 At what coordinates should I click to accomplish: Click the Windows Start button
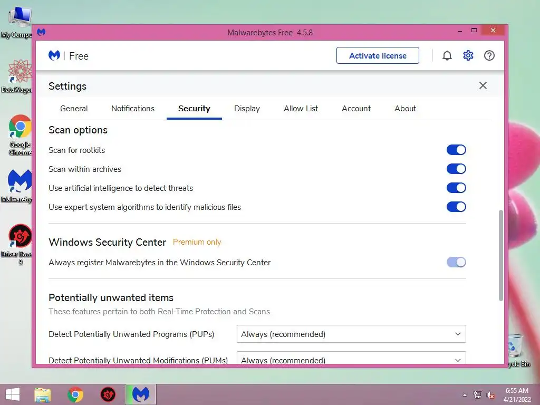(13, 394)
